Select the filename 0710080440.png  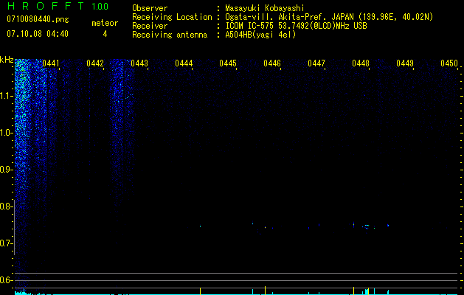click(x=38, y=19)
